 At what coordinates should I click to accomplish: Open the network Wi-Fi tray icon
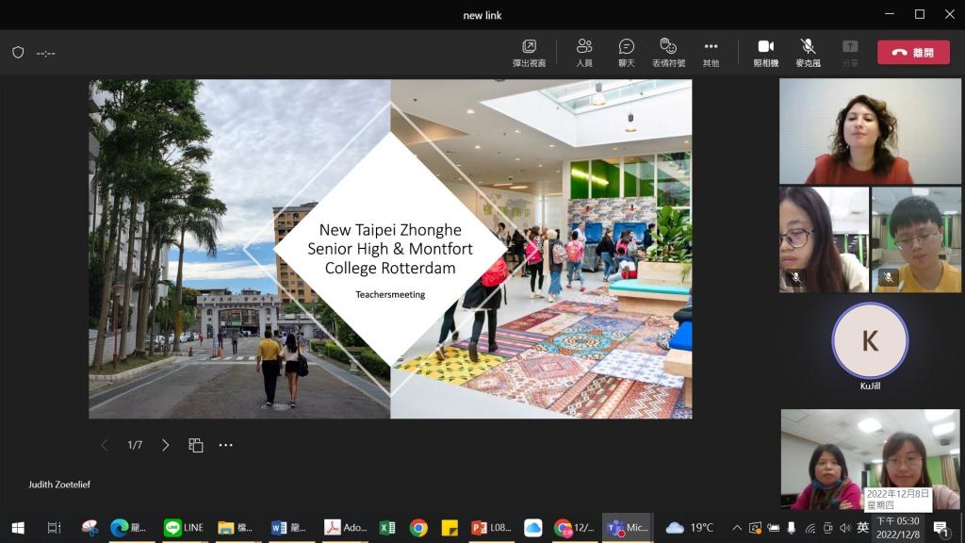click(810, 528)
